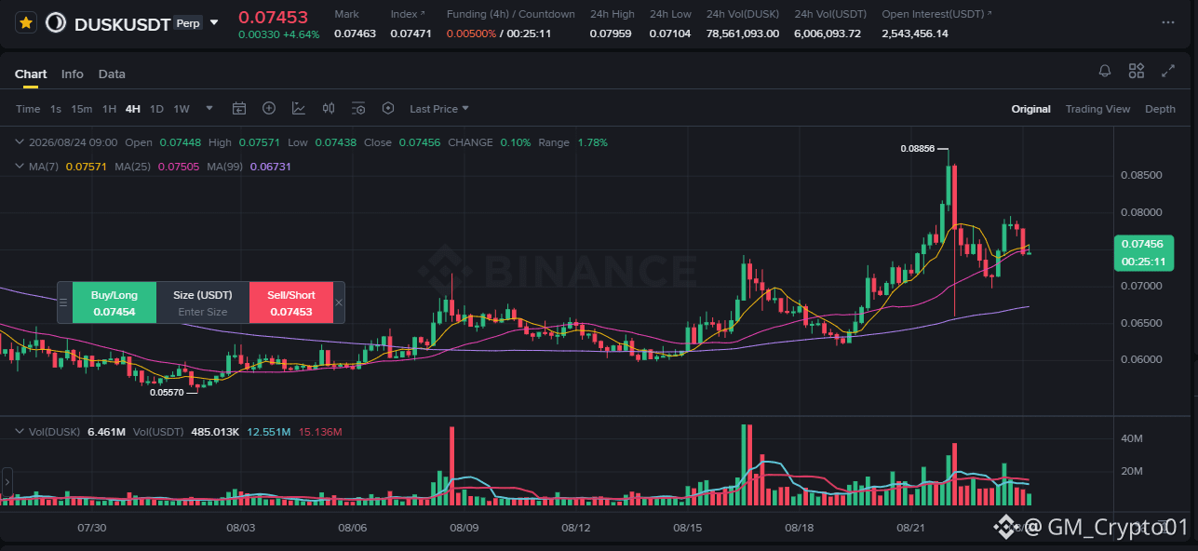Click the 40M volume axis label
1198x551 pixels.
click(x=1132, y=438)
